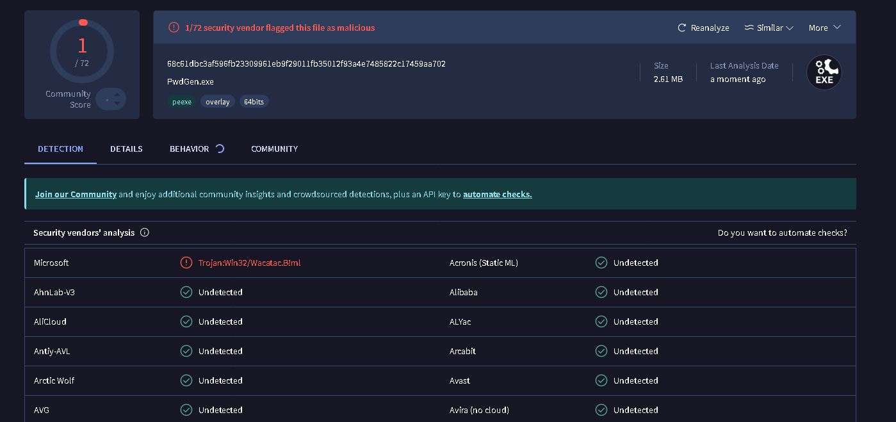
Task: Click the Undetected checkmark icon for AhnLab-V3
Action: (186, 292)
